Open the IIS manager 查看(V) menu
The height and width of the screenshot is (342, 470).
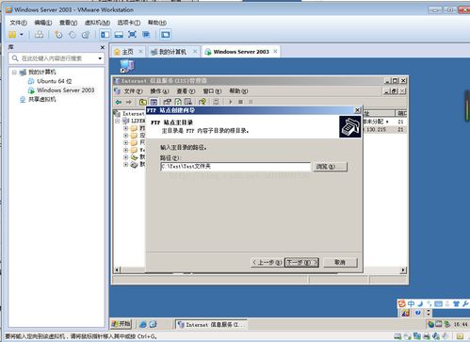coord(186,91)
